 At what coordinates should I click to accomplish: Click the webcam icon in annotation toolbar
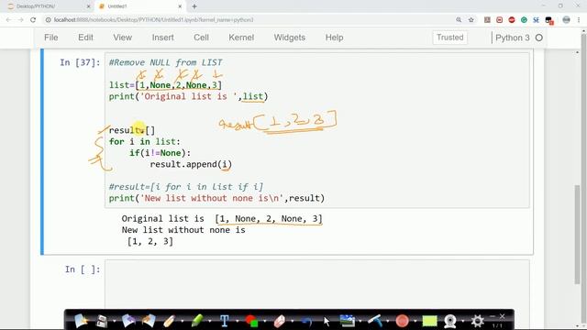[450, 321]
